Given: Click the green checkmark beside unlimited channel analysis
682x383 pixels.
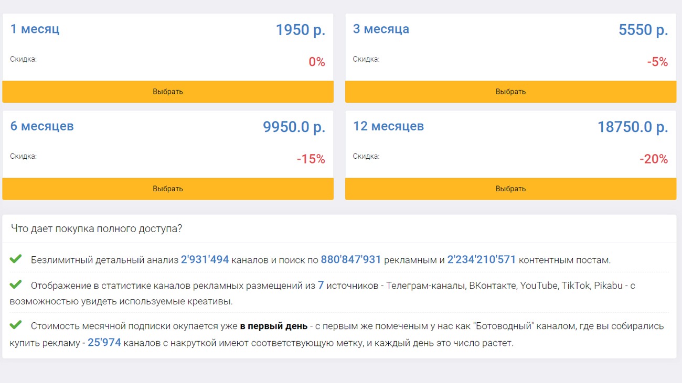Looking at the screenshot, I should tap(16, 259).
